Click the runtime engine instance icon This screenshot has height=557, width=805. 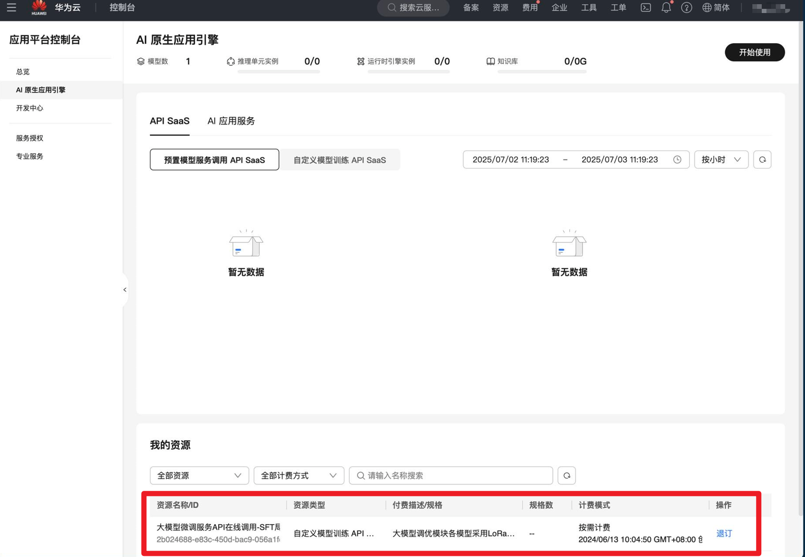click(x=361, y=61)
